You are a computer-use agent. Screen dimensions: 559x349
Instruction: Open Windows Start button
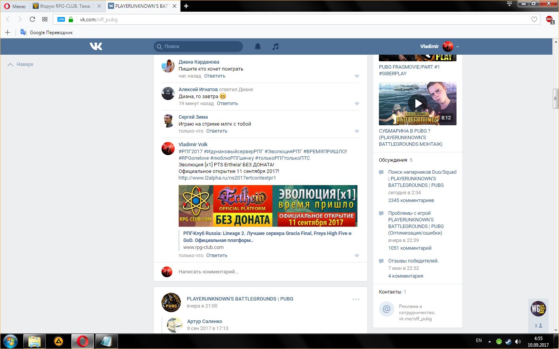tap(10, 341)
